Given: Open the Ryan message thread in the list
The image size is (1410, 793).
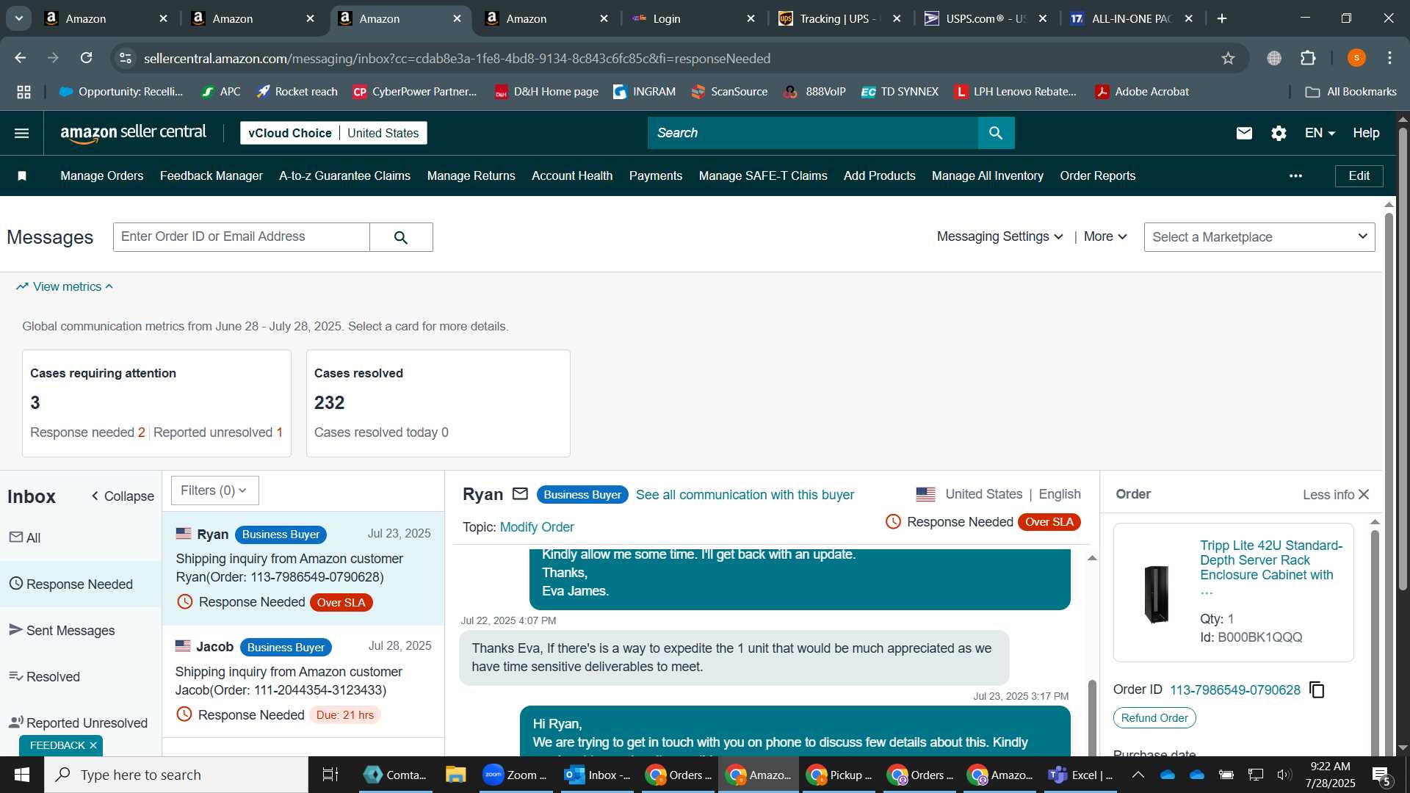Looking at the screenshot, I should click(303, 568).
